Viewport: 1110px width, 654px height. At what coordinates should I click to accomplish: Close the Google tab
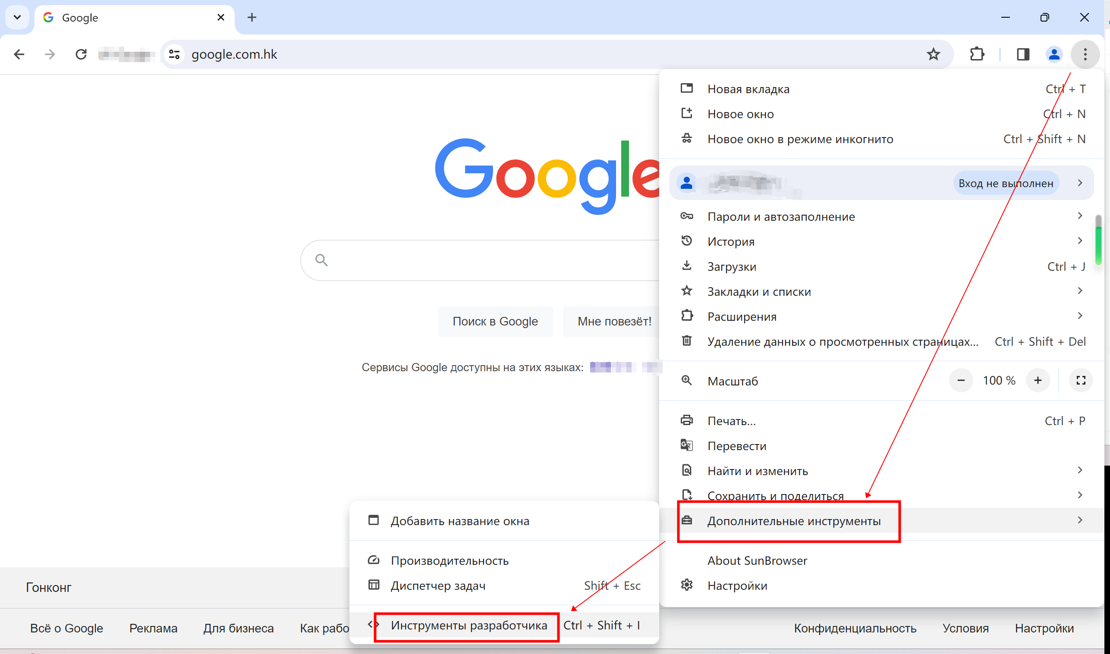[x=221, y=17]
